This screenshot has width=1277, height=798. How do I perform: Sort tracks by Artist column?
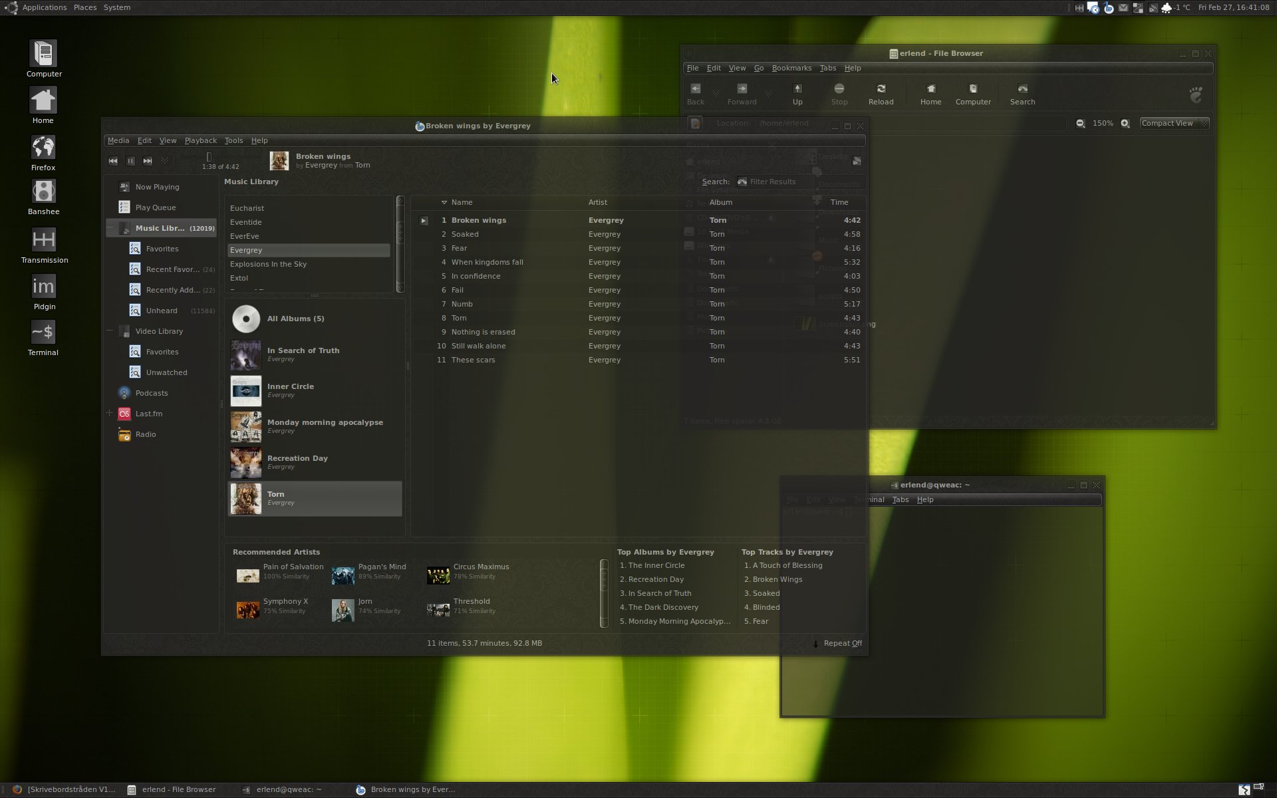[597, 202]
